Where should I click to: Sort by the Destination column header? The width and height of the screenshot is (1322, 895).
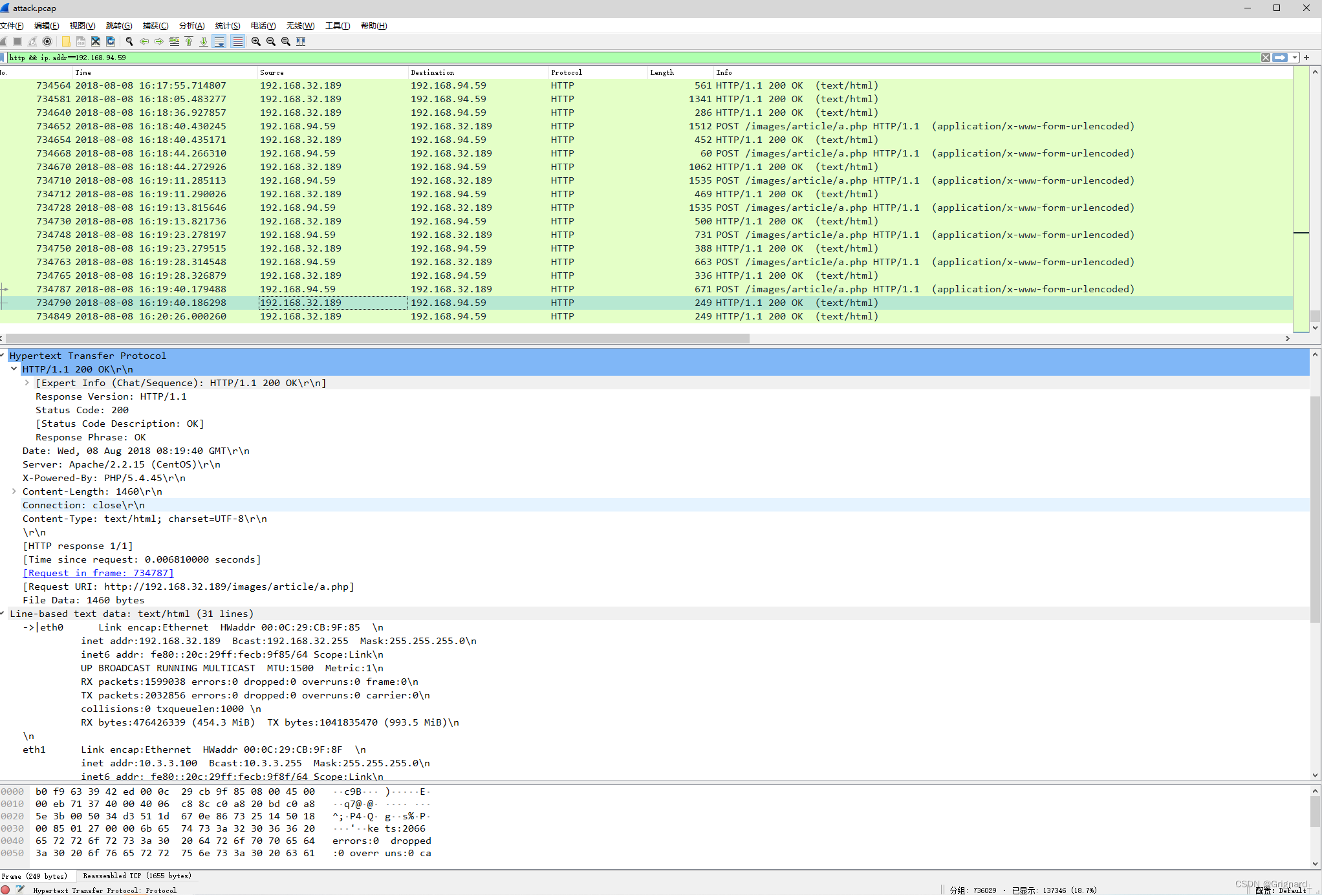(479, 72)
